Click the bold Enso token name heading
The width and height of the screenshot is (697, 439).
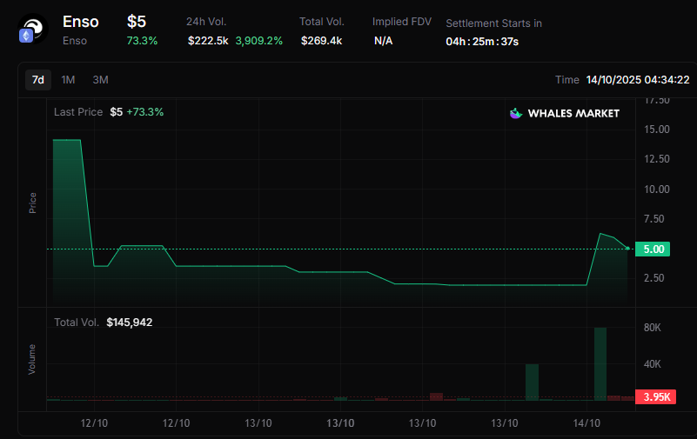click(81, 22)
